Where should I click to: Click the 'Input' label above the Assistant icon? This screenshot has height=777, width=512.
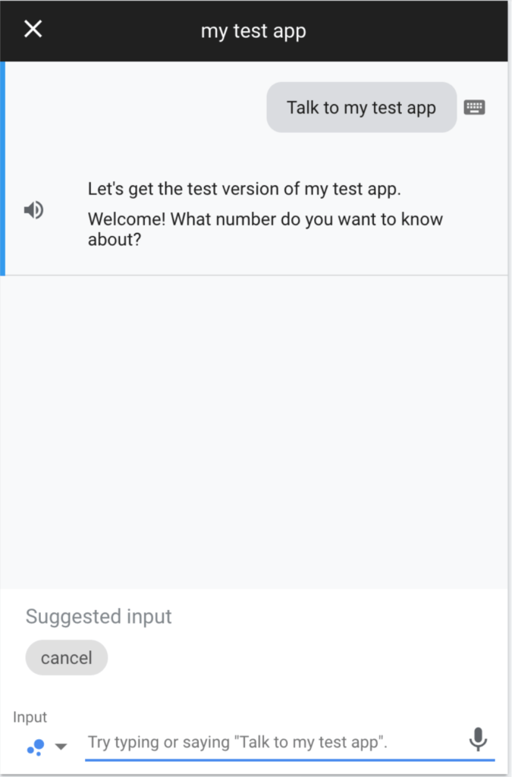30,717
